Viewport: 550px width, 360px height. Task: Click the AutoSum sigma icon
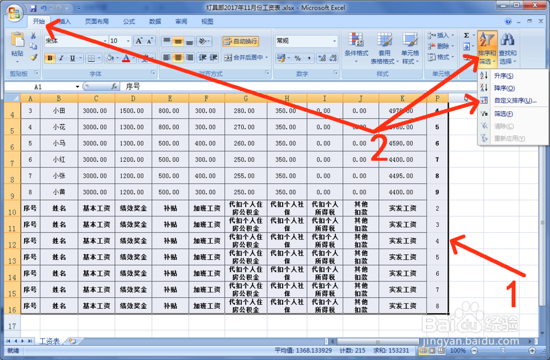pos(466,35)
